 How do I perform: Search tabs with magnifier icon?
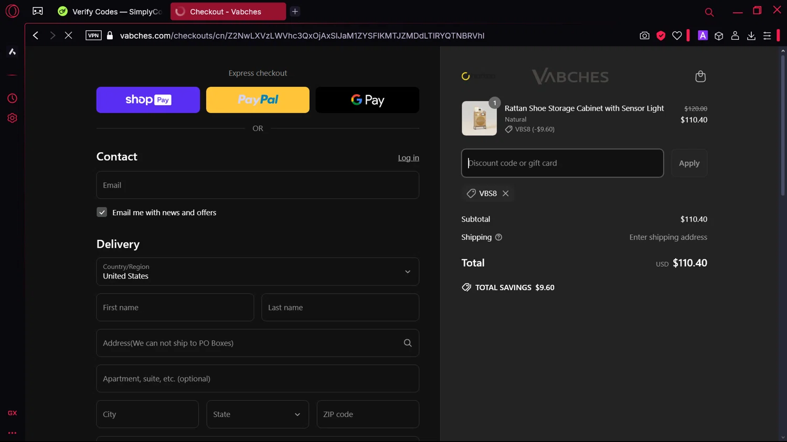[709, 12]
